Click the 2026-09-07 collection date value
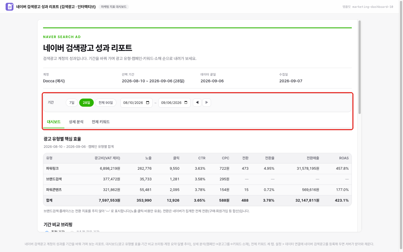The width and height of the screenshot is (403, 252). click(291, 81)
